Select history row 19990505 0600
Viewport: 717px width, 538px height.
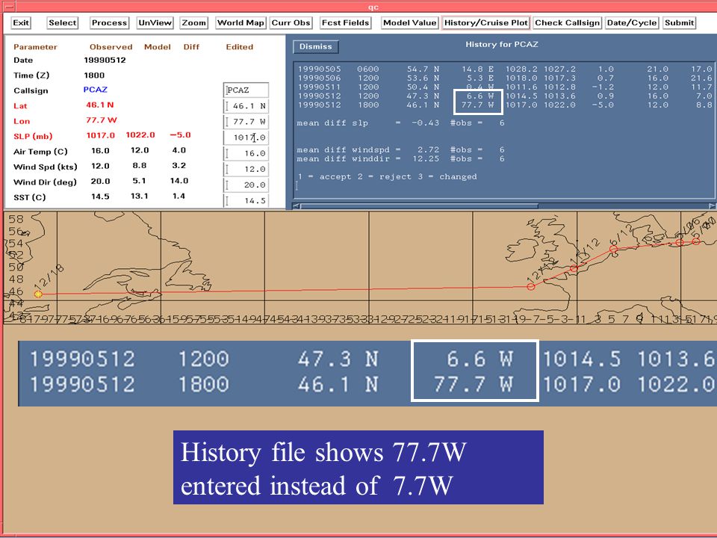(505, 69)
